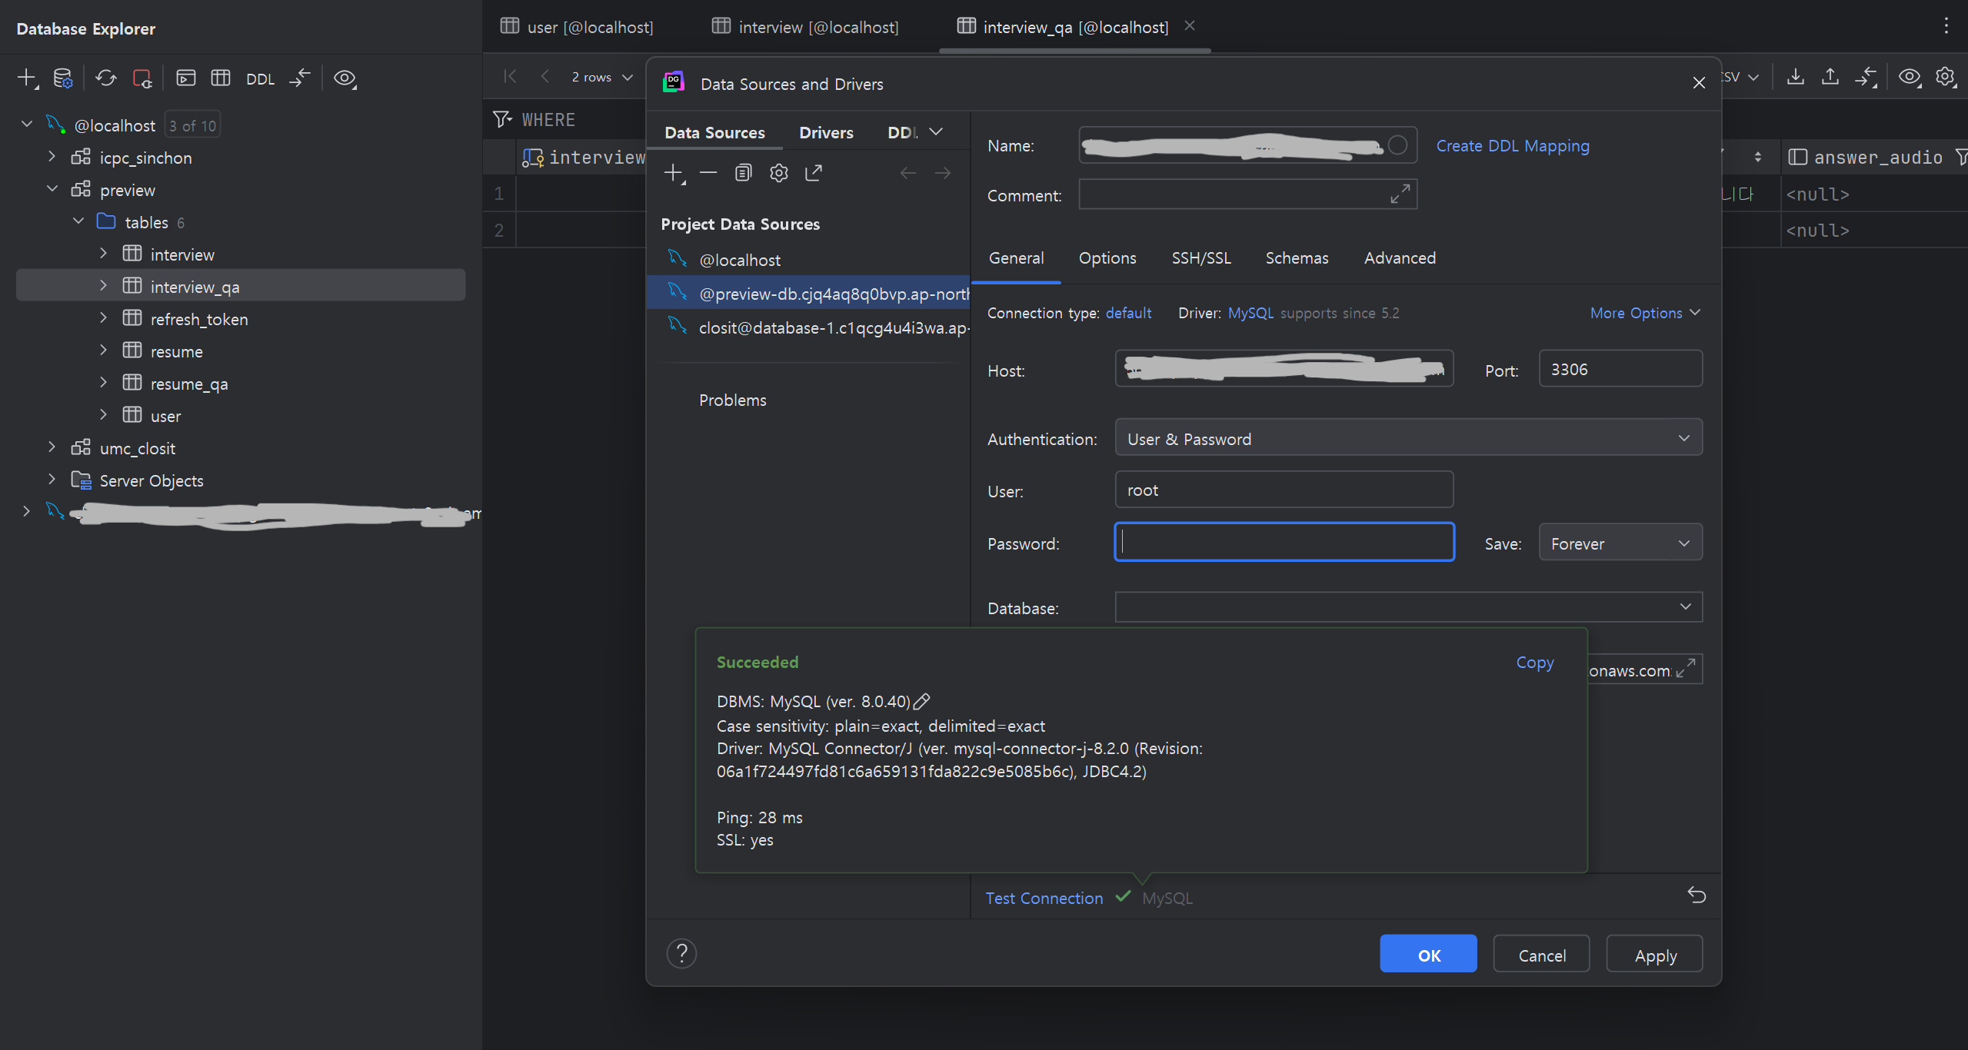
Task: Open help with the question mark icon
Action: 681,954
